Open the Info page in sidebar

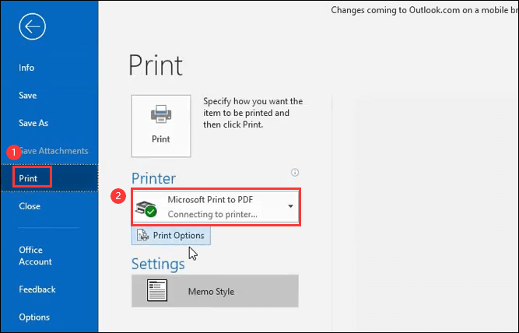click(27, 68)
